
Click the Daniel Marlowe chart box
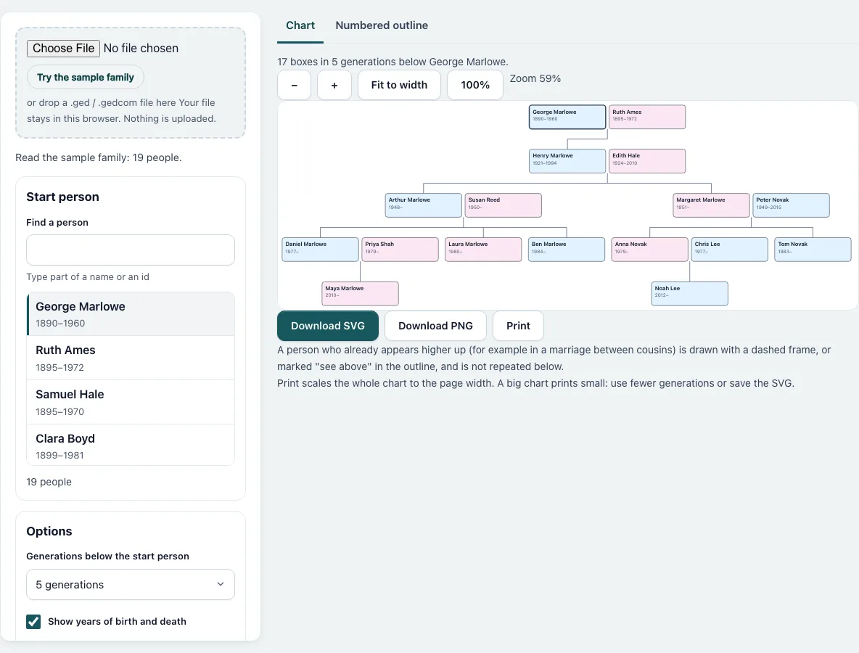pos(321,250)
